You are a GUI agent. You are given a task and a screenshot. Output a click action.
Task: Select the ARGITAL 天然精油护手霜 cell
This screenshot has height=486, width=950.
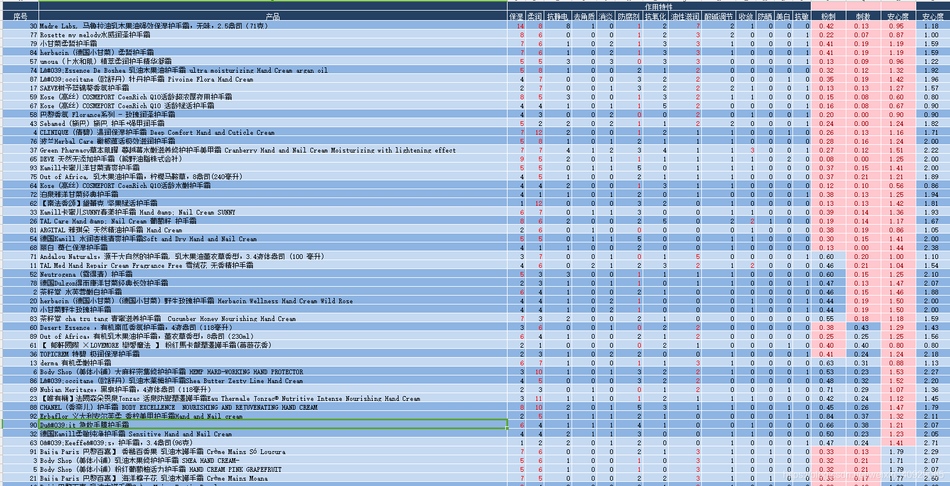click(x=273, y=230)
